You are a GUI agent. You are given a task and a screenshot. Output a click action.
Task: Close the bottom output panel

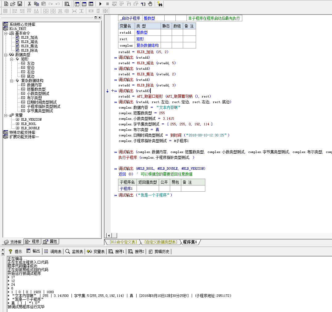pyautogui.click(x=3, y=250)
